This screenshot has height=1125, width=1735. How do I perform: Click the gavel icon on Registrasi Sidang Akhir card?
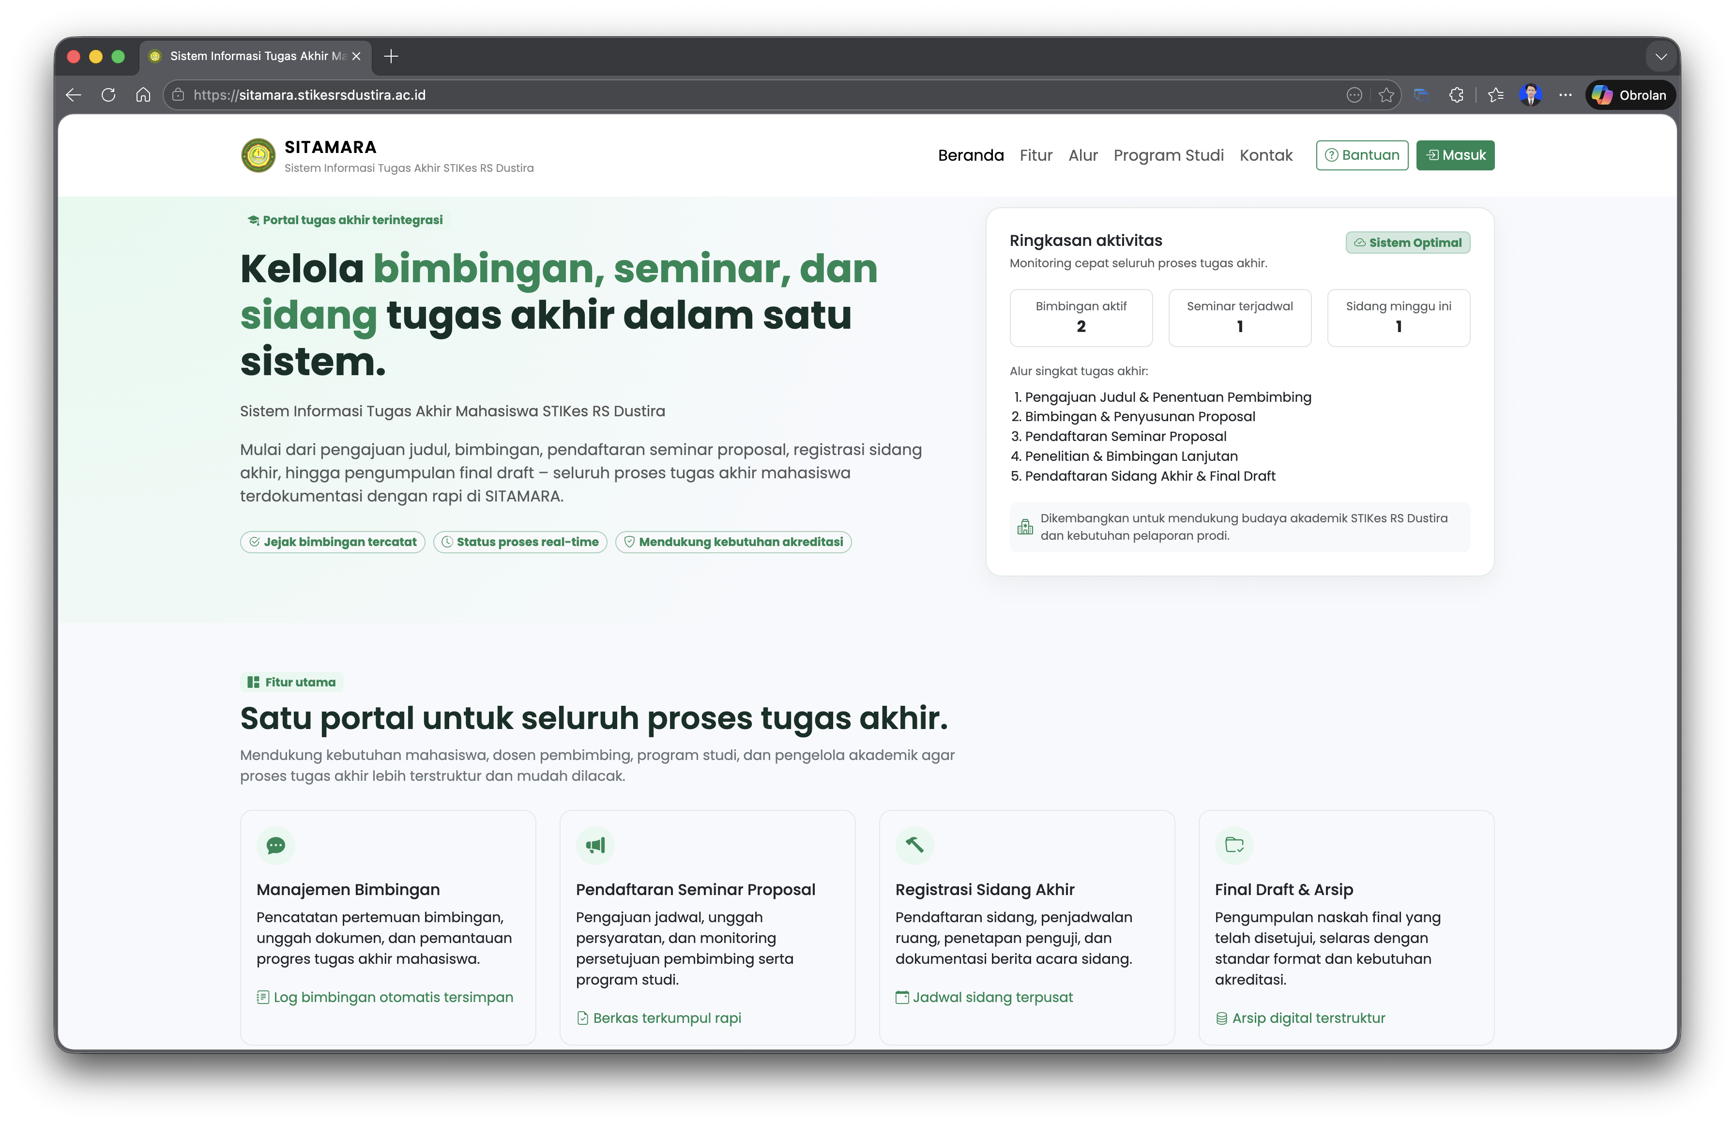pos(915,845)
